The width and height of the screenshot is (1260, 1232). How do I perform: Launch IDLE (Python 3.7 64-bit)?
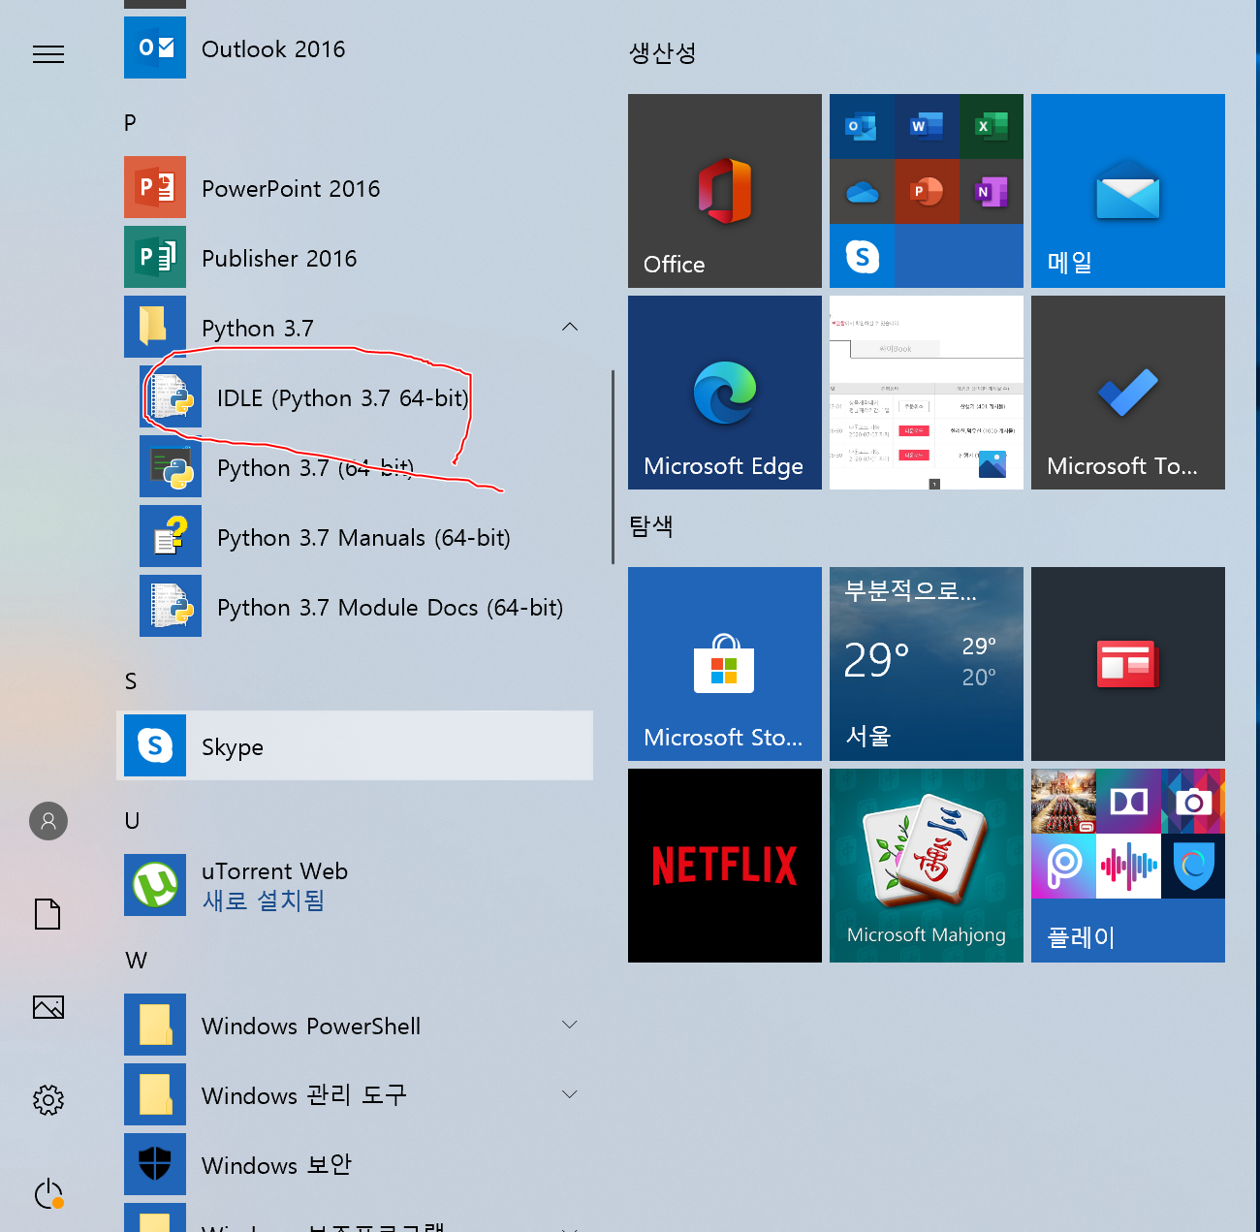(355, 397)
